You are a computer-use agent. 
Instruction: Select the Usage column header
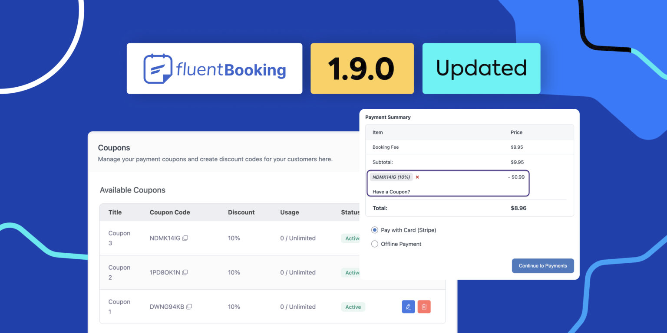(290, 212)
